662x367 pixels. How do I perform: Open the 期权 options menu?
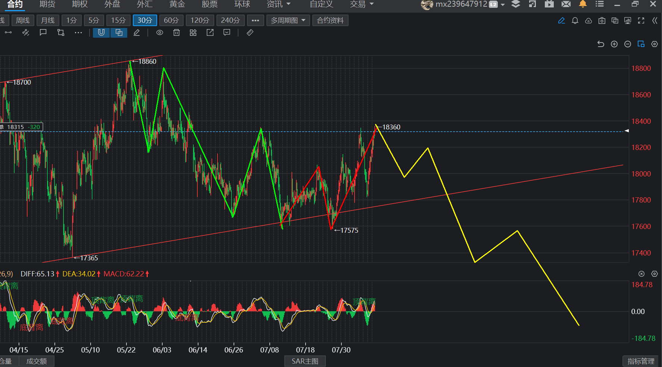80,4
